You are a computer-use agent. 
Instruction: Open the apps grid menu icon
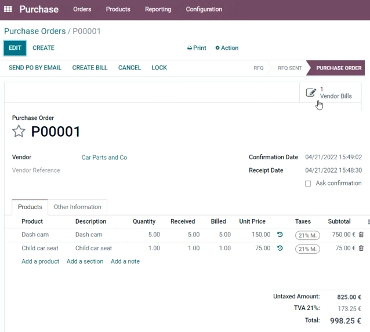(x=8, y=9)
